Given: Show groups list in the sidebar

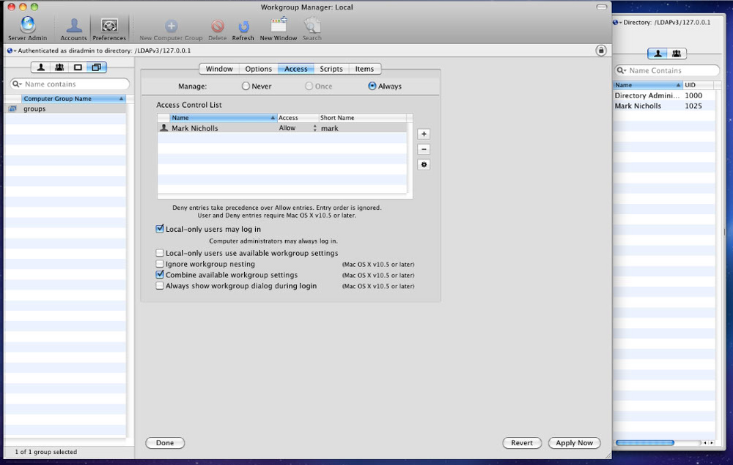Looking at the screenshot, I should tap(59, 67).
